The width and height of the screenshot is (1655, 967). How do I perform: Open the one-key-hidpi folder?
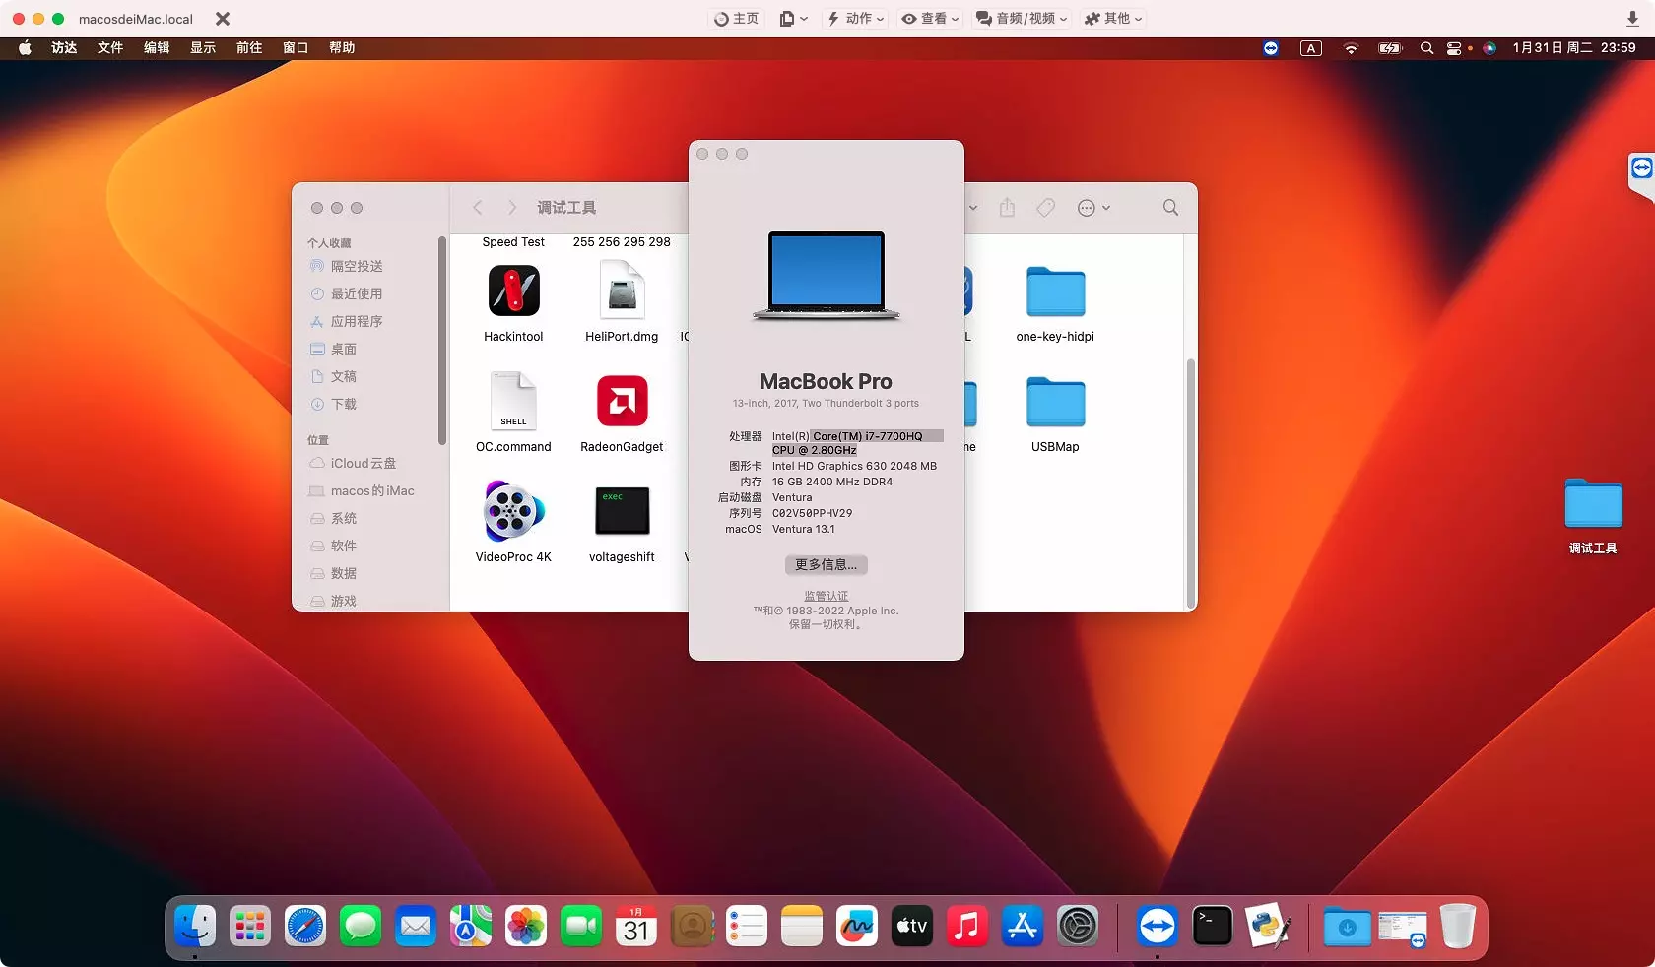coord(1053,291)
